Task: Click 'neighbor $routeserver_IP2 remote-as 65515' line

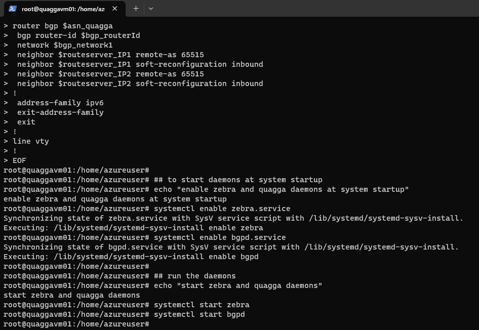Action: 110,74
